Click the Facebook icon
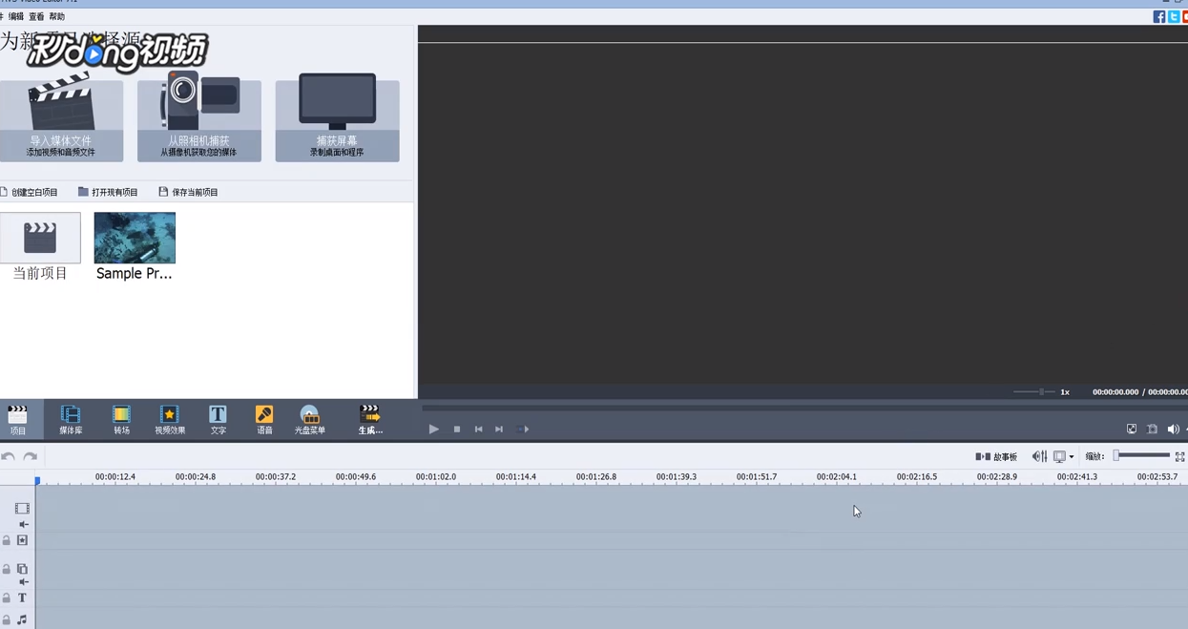 click(1159, 16)
